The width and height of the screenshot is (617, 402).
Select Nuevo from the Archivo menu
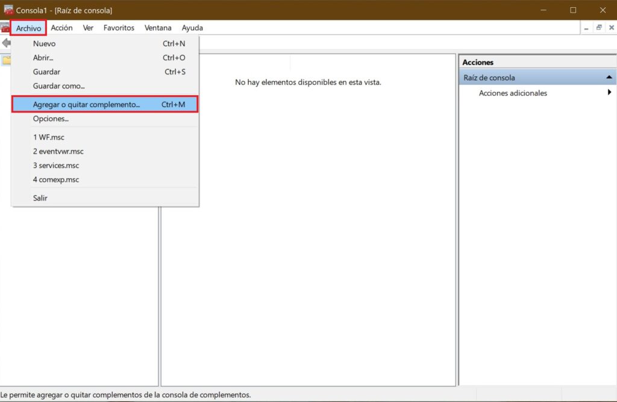(44, 43)
